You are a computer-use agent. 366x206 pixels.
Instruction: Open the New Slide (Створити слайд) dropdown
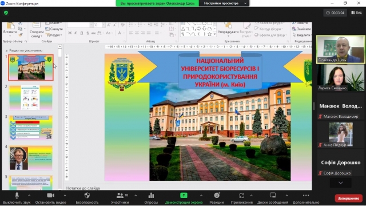coord(37,34)
